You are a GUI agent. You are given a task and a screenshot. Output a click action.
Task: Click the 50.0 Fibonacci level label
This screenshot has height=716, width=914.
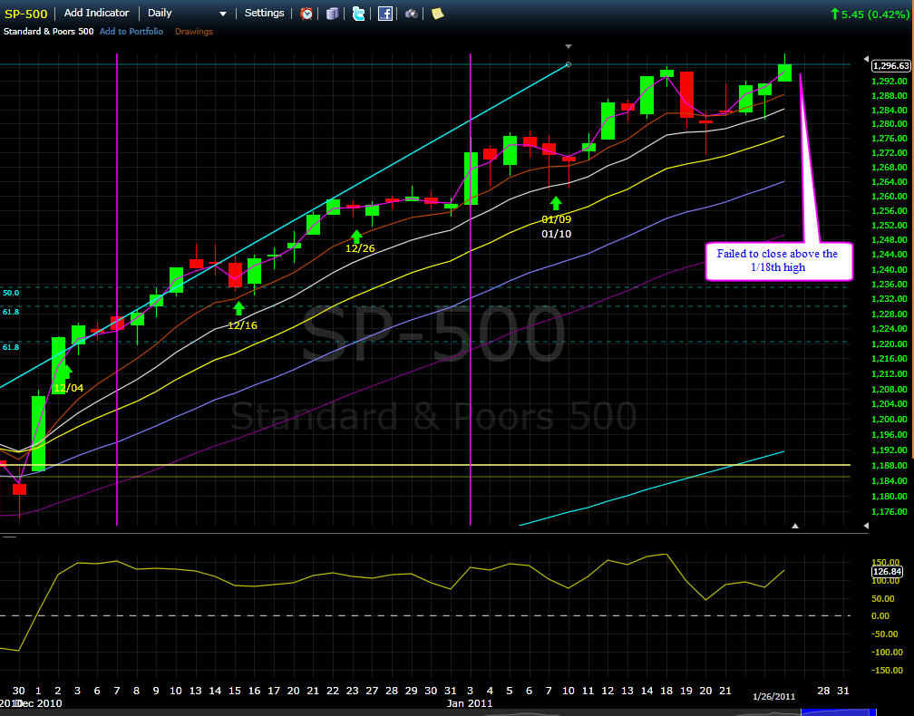coord(11,293)
